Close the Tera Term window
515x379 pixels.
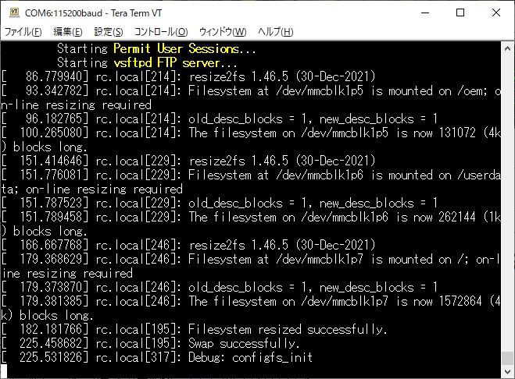tap(496, 12)
